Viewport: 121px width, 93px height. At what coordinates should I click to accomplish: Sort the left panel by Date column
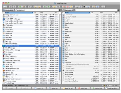point(47,13)
